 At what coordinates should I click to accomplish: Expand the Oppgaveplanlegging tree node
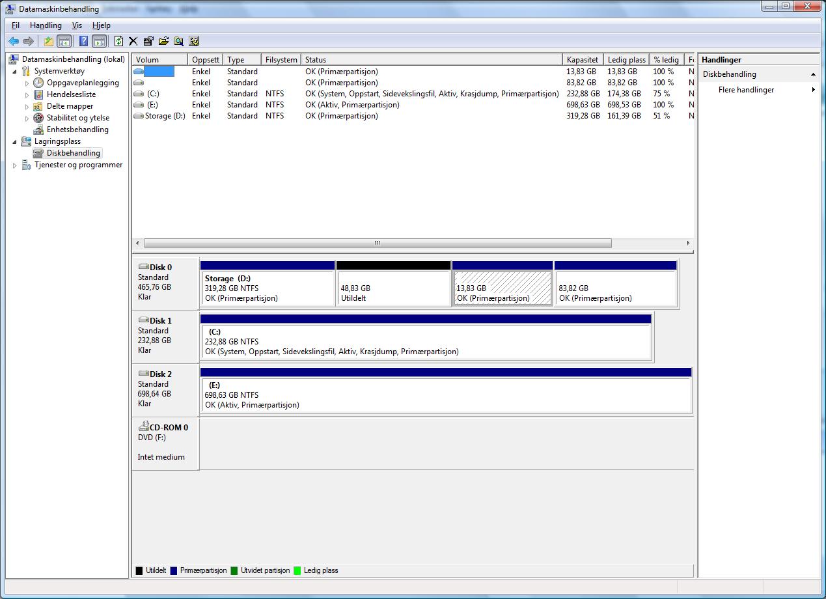(x=27, y=83)
